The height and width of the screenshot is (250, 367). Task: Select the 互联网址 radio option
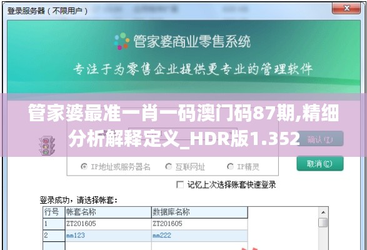coord(169,166)
